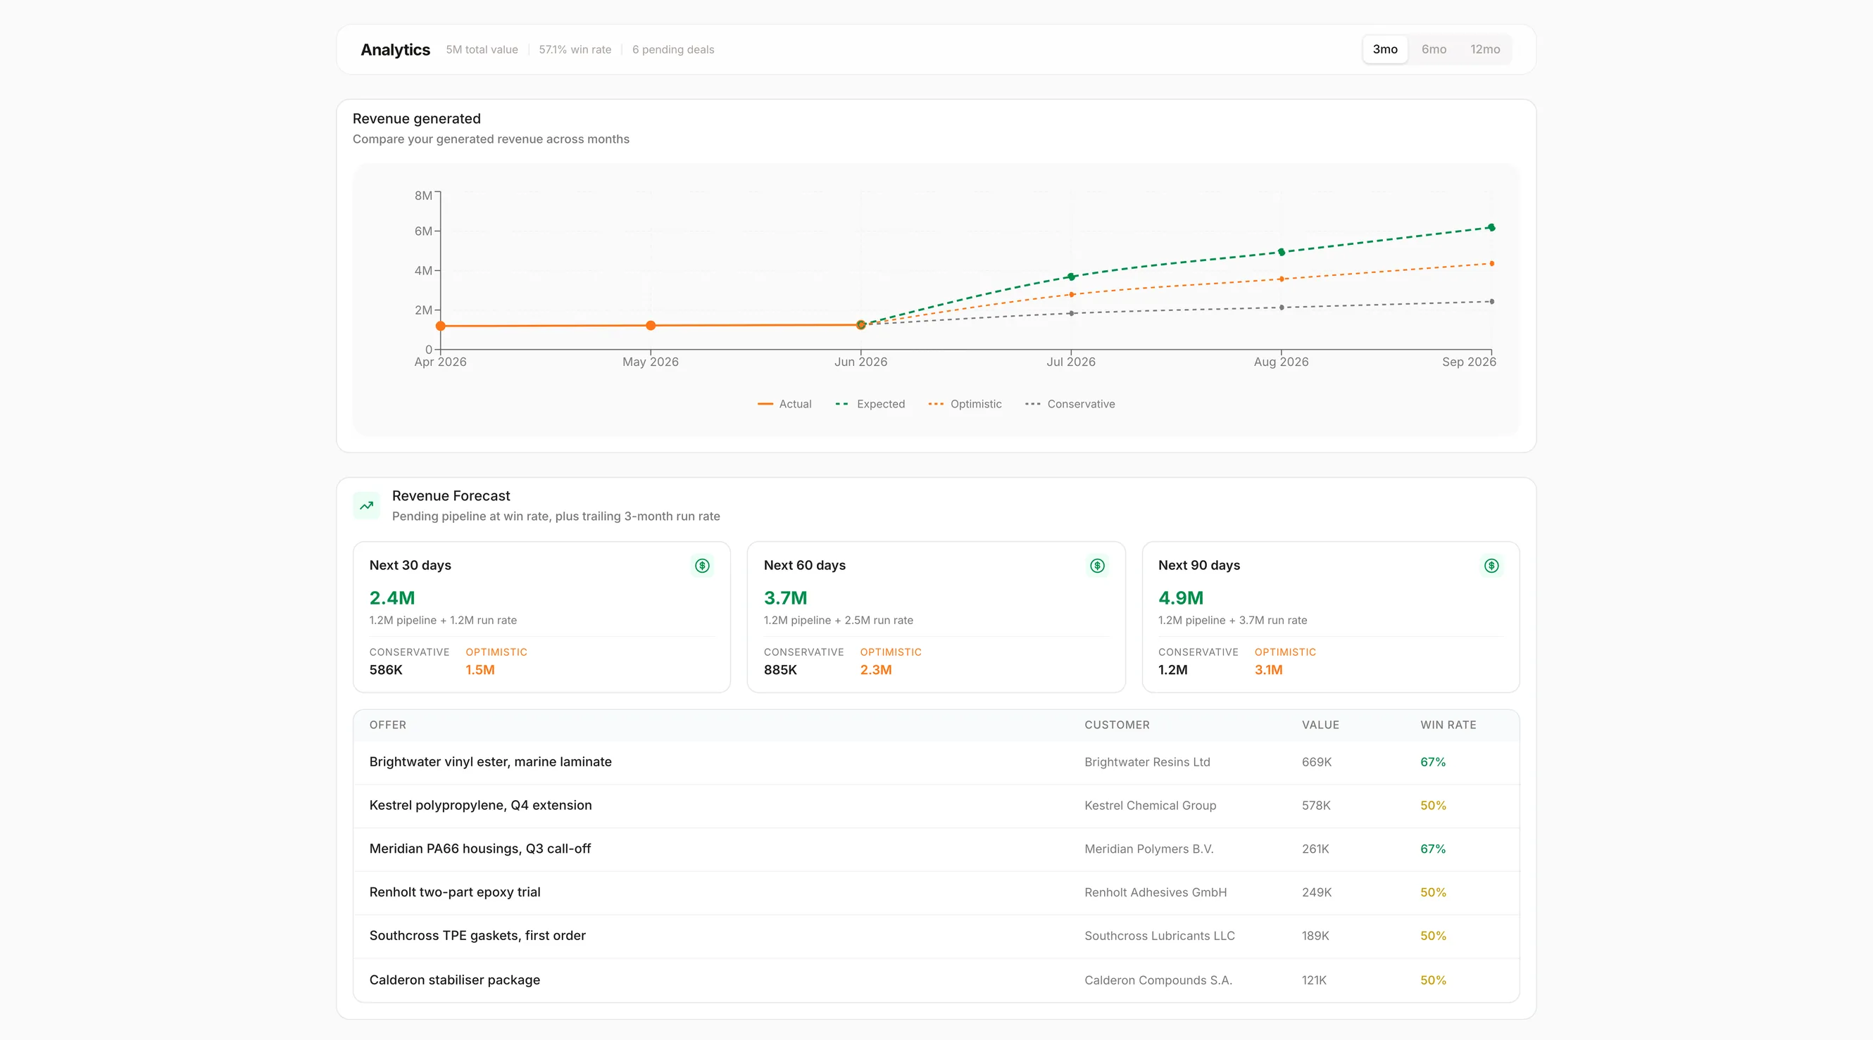The height and width of the screenshot is (1040, 1873).
Task: Click the Sep 2026 Conservative data point
Action: (1491, 302)
